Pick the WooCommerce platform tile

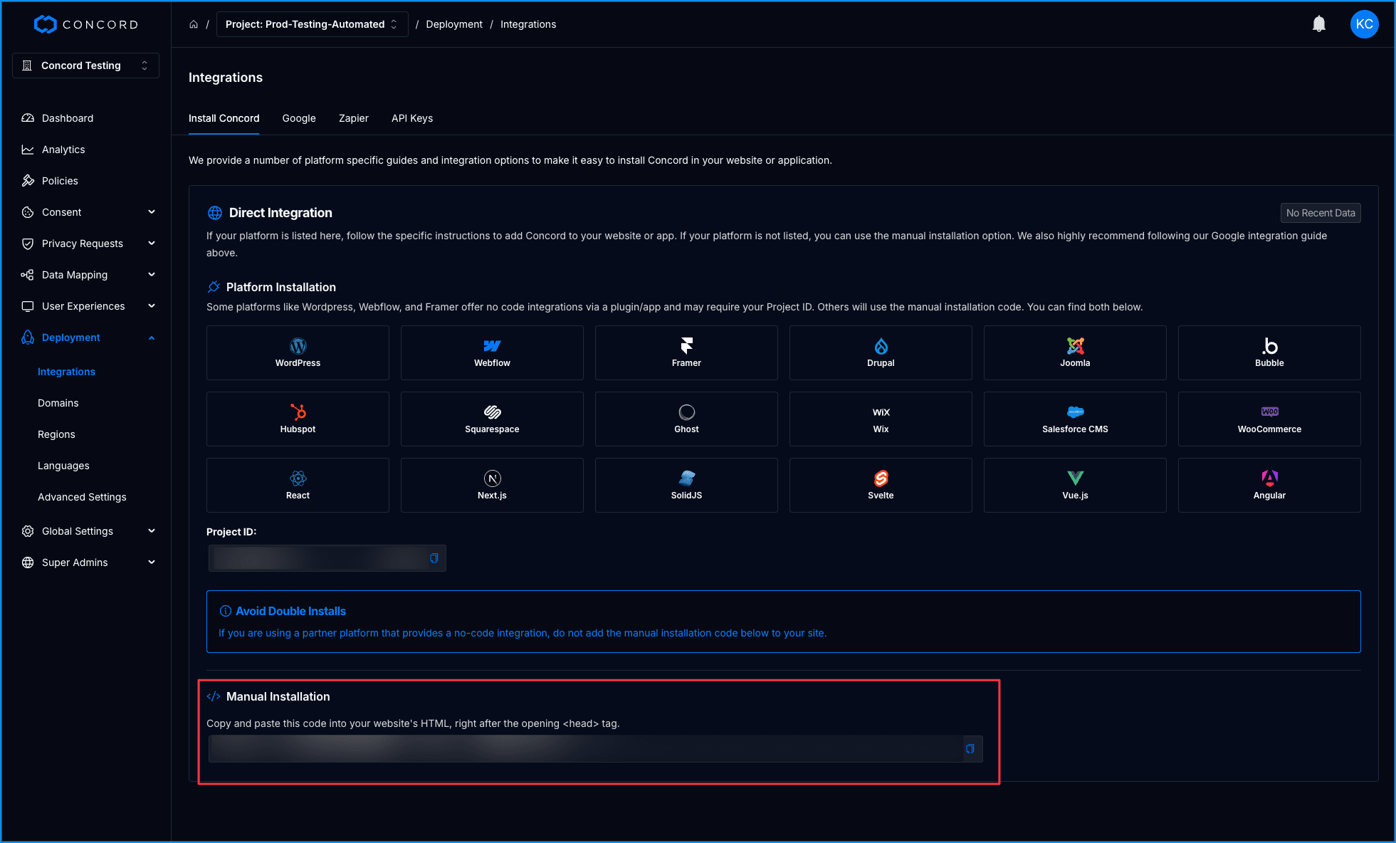tap(1269, 419)
